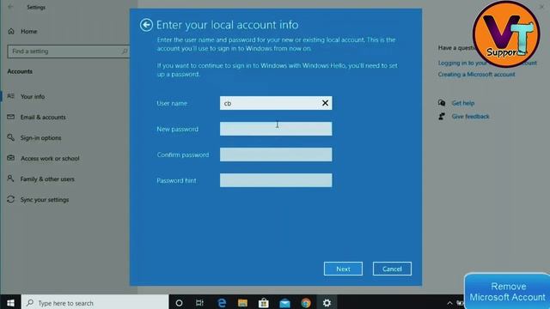Open Cortana circle on taskbar
550x309 pixels.
[x=179, y=303]
